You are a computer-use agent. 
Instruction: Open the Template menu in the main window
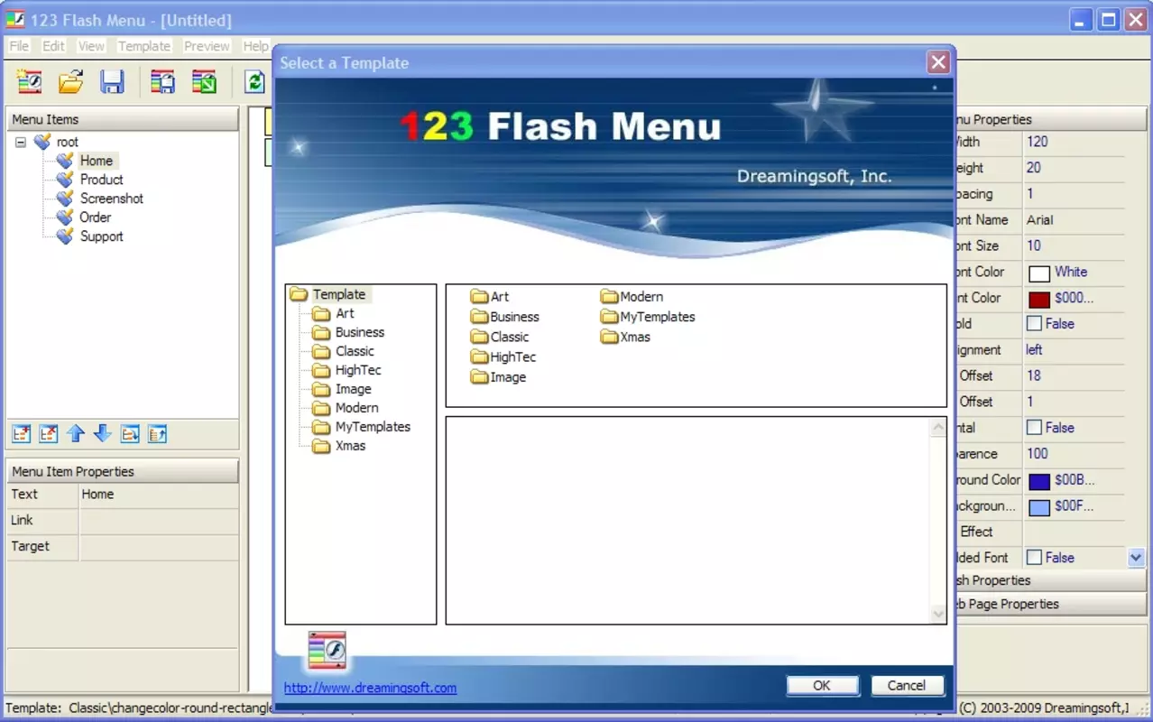click(x=144, y=46)
